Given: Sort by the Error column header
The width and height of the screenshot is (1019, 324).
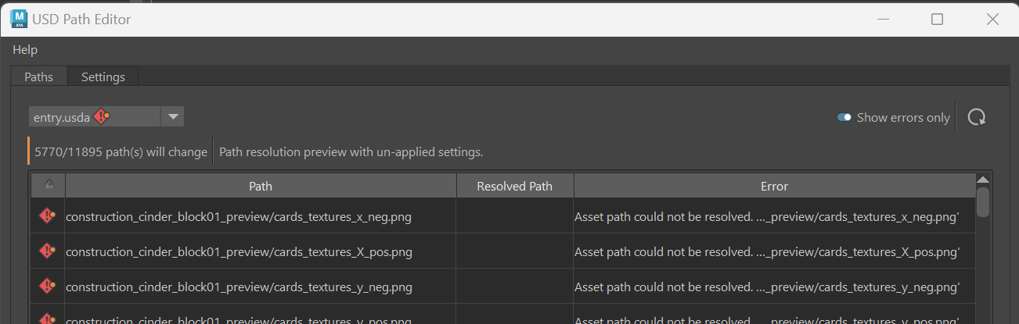Looking at the screenshot, I should [x=774, y=186].
